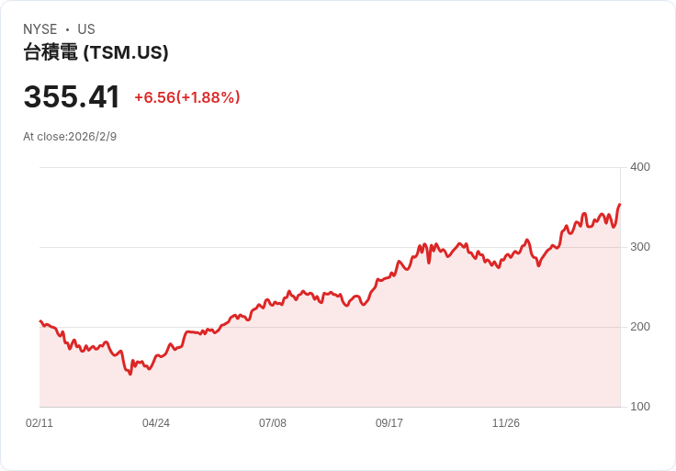The width and height of the screenshot is (676, 471).
Task: Click the lowest dip of the price line
Action: 130,374
